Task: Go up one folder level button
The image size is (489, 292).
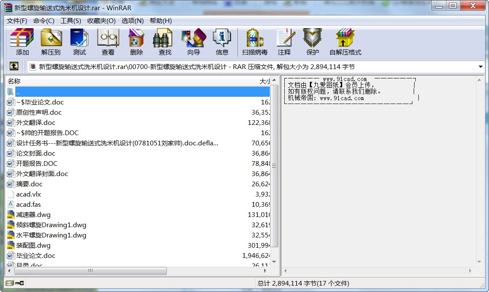Action: (14, 66)
